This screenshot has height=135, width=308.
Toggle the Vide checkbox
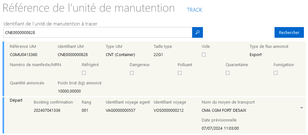(x=204, y=55)
